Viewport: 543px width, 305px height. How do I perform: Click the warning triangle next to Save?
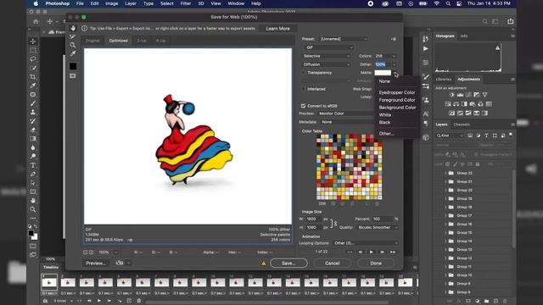(264, 263)
